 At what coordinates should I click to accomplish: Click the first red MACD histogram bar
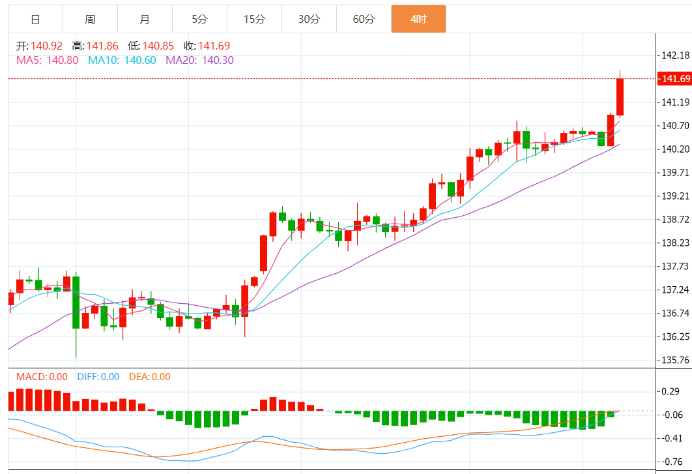pyautogui.click(x=10, y=401)
